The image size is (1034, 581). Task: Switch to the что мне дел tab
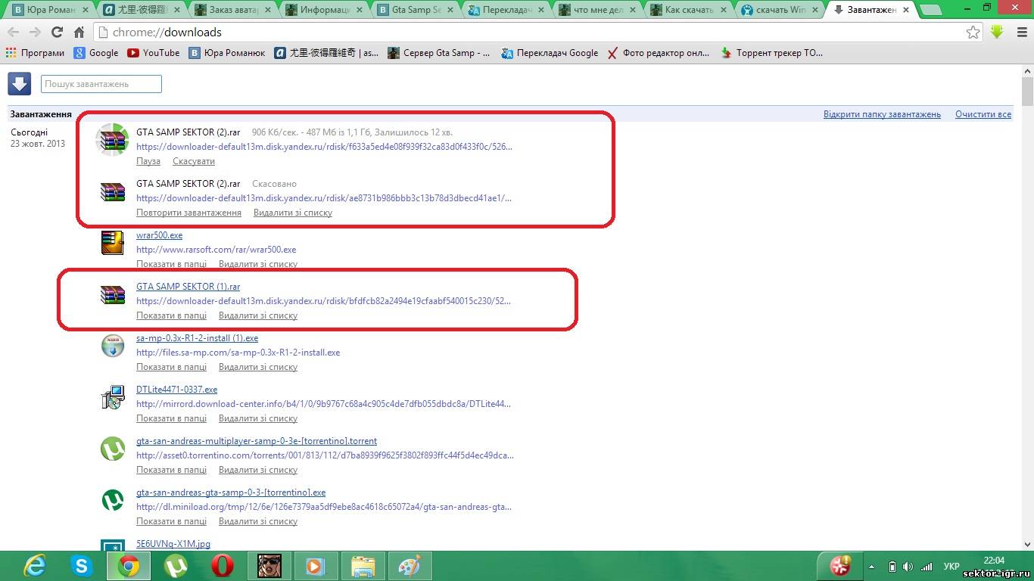599,11
